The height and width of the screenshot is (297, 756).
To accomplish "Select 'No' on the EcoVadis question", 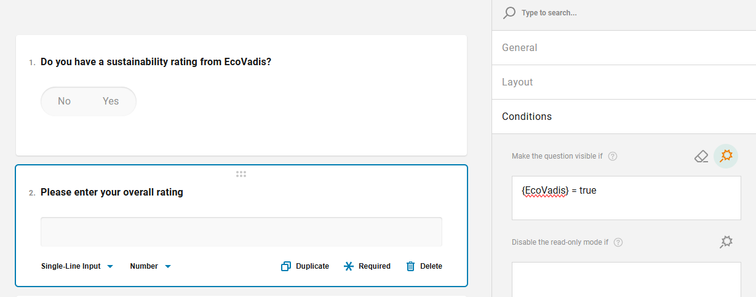I will pyautogui.click(x=65, y=101).
